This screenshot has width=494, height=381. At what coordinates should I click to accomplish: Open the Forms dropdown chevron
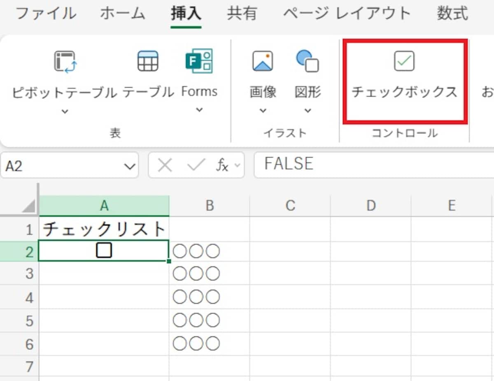(x=199, y=111)
